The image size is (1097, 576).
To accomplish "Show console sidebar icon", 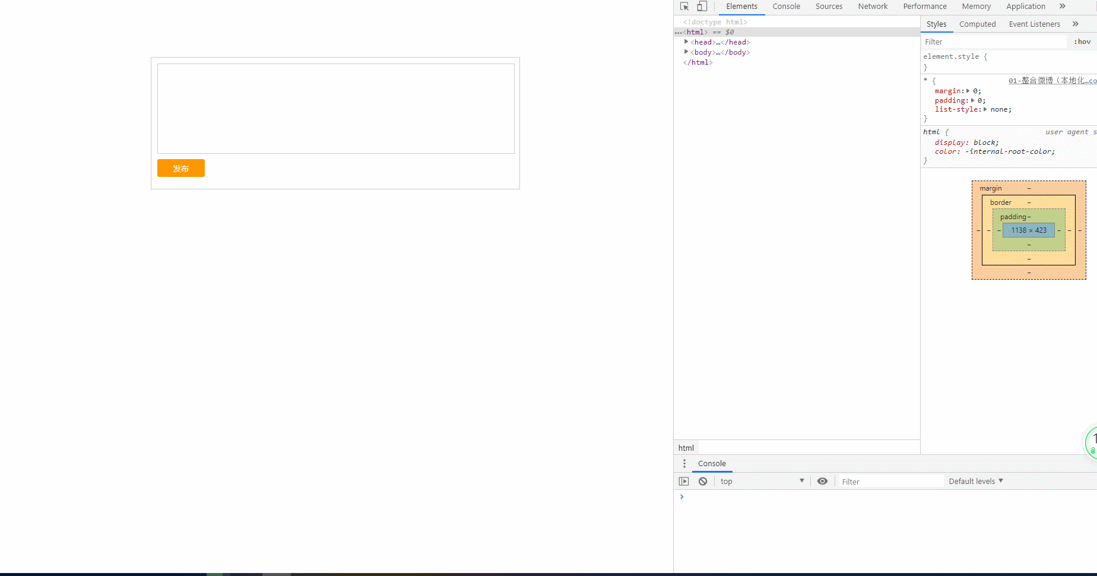I will pyautogui.click(x=684, y=482).
